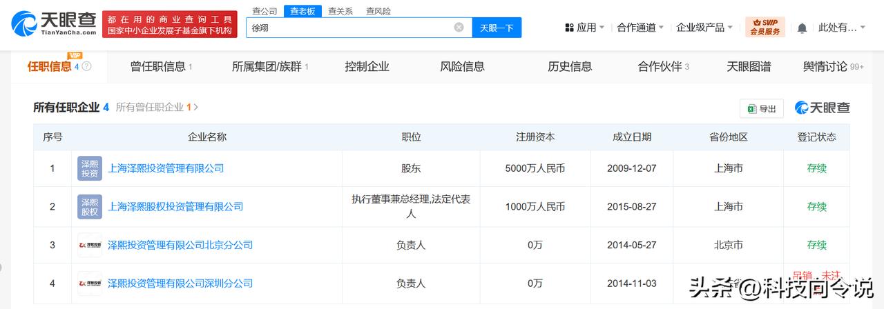Viewport: 884px width, 309px height.
Task: Click the 所有任职企业 4 heading
Action: [x=71, y=107]
